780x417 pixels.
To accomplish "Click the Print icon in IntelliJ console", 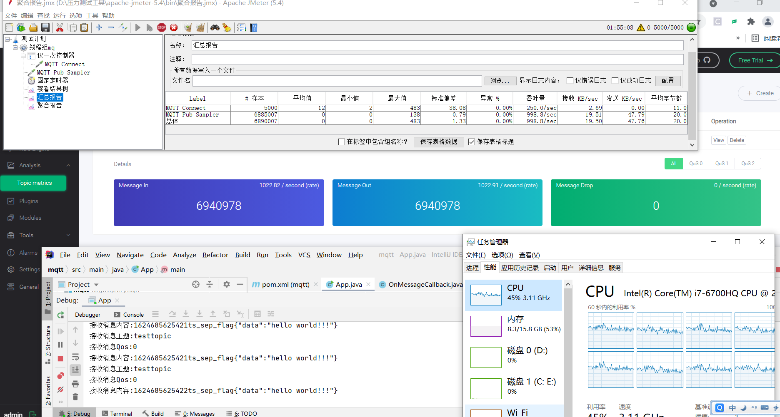I will pos(75,384).
